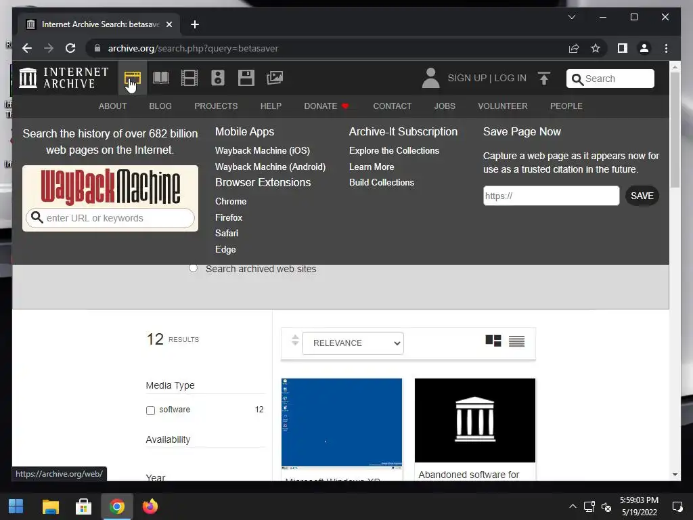693x520 pixels.
Task: Open the Chrome profile icon
Action: [644, 48]
